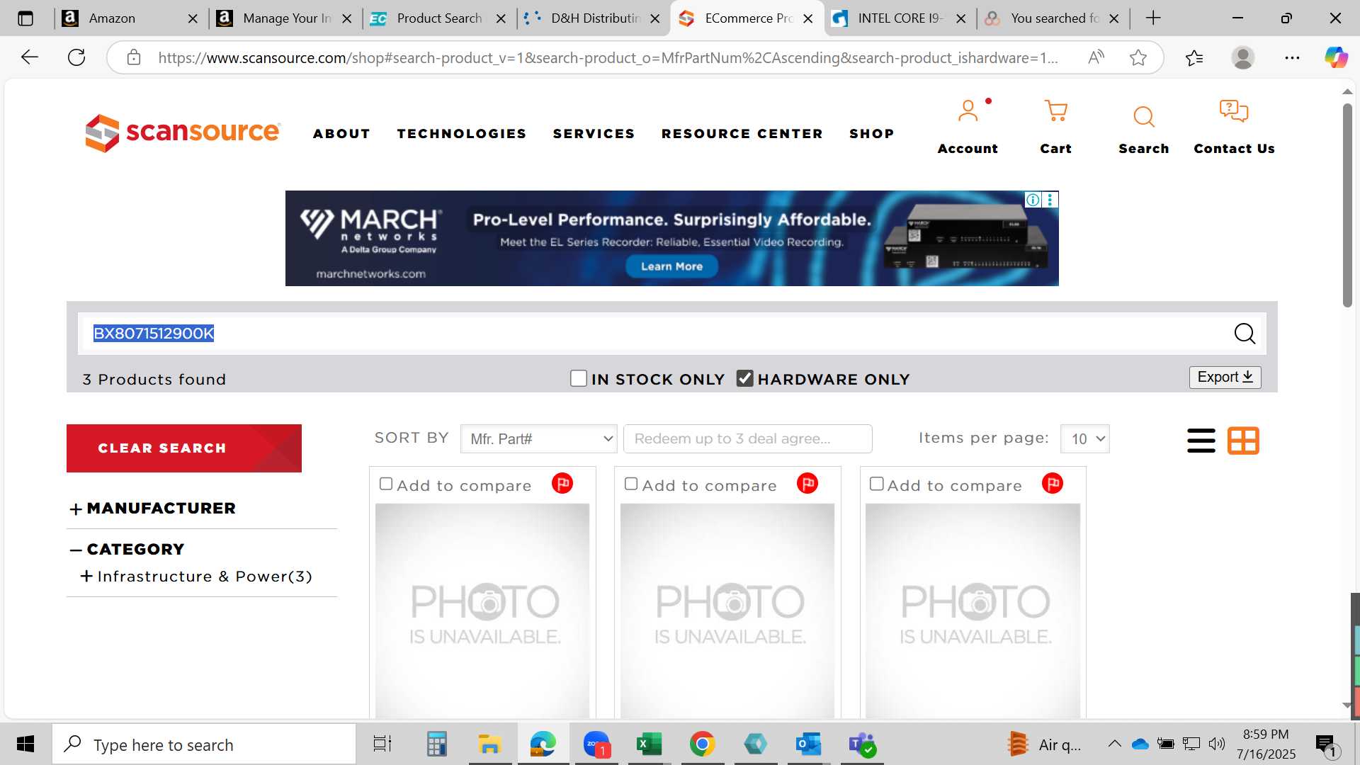Open the shopping Cart icon
Image resolution: width=1360 pixels, height=765 pixels.
coord(1055,111)
